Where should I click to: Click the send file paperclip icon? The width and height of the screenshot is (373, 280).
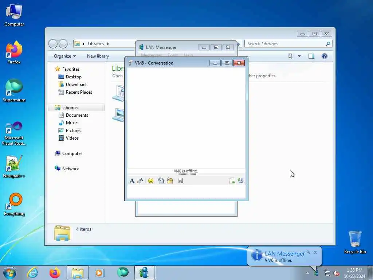pyautogui.click(x=161, y=181)
